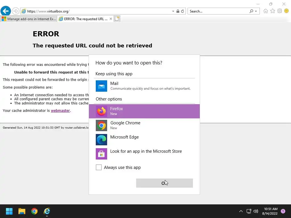Image resolution: width=291 pixels, height=218 pixels.
Task: Open the clock showing 10:51 AM
Action: 270,211
